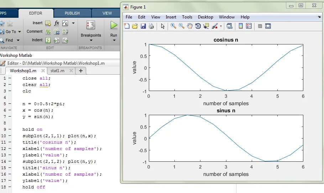Screen dimensions: 324x193
Task: Open the Find dropdown arrow
Action: (x=18, y=40)
